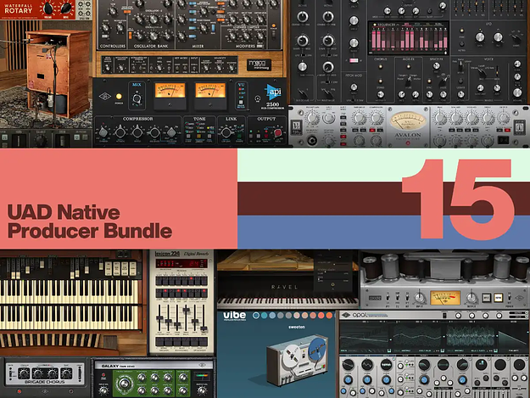Viewport: 530px width, 398px height.
Task: Click the opal synth logo
Action: coord(360,315)
